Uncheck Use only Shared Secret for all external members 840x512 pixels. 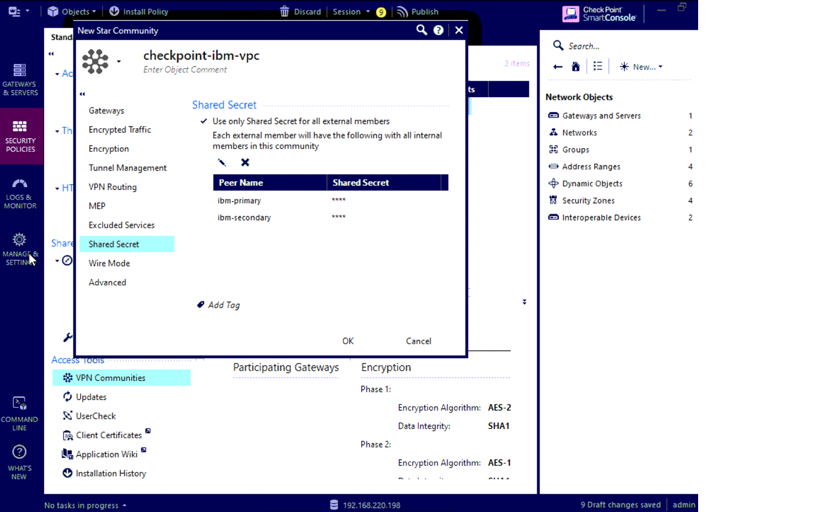click(x=203, y=121)
